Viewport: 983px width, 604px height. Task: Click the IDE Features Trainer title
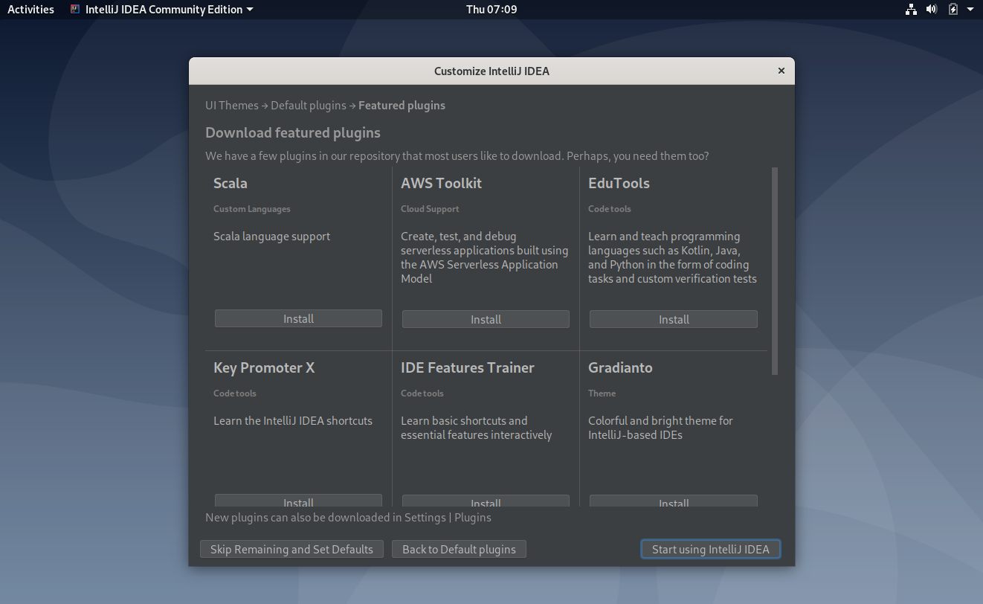pyautogui.click(x=468, y=367)
